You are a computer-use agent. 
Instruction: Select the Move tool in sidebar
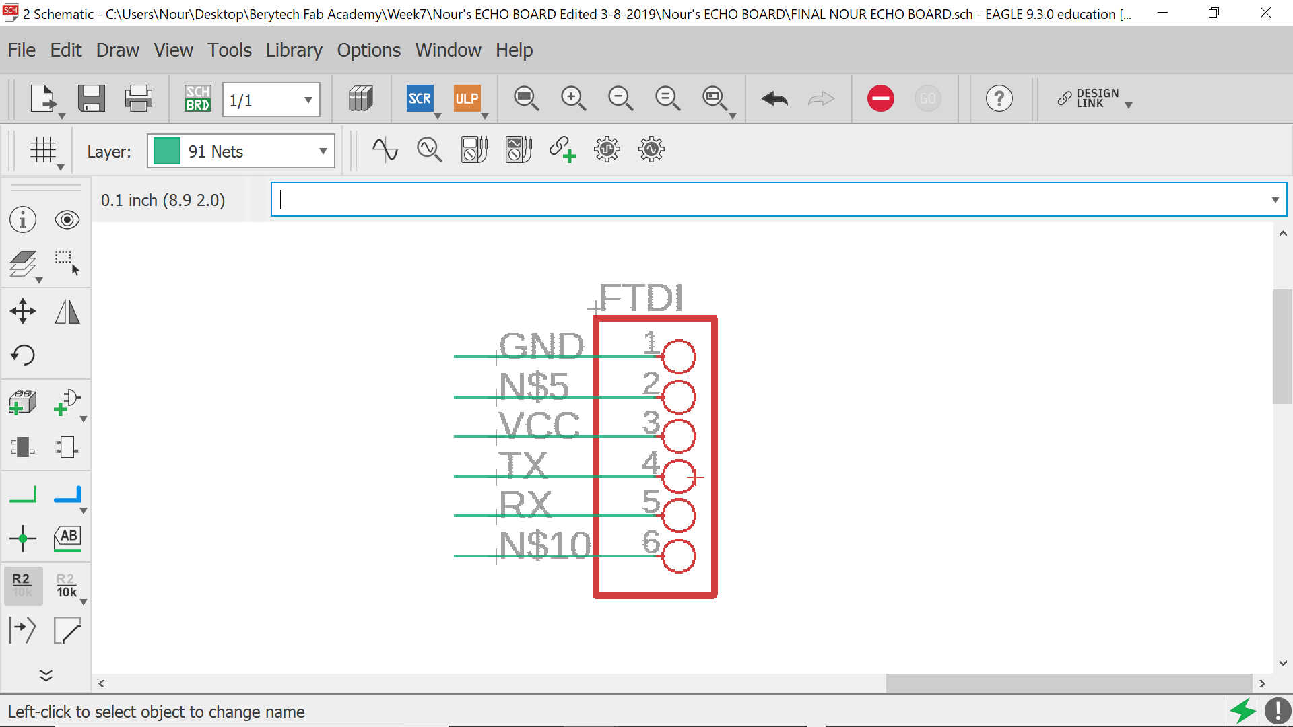[23, 311]
